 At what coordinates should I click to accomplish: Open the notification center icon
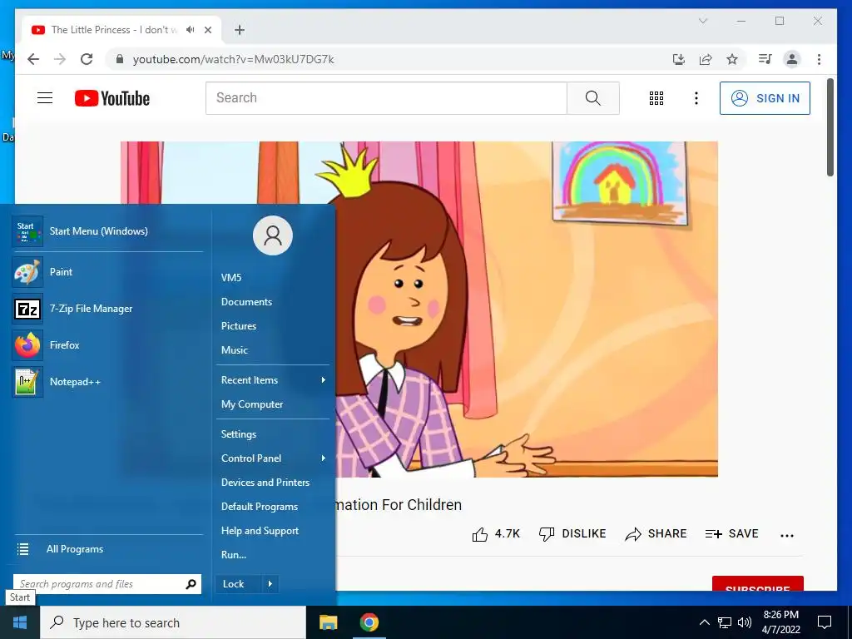(x=825, y=622)
